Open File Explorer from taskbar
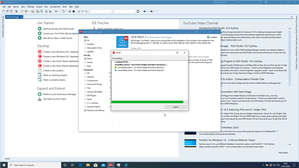Viewport: 299px width, 168px height. pos(88,165)
